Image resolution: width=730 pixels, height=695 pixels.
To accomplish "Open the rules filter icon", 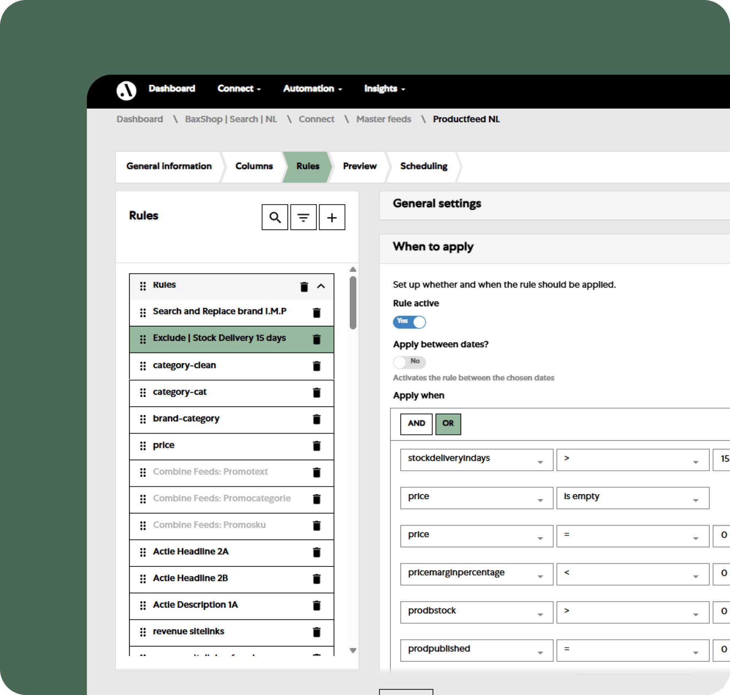I will [303, 217].
